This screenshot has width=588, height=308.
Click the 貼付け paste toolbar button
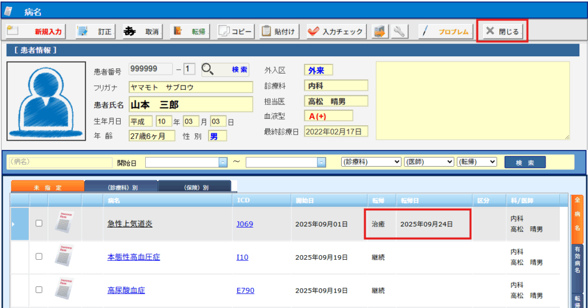coord(279,32)
